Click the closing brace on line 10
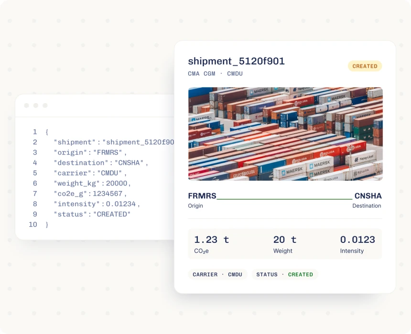411x334 pixels. tap(47, 225)
